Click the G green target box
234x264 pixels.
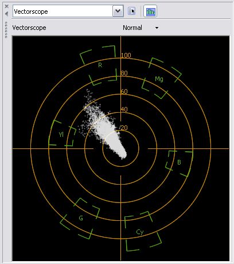point(80,219)
